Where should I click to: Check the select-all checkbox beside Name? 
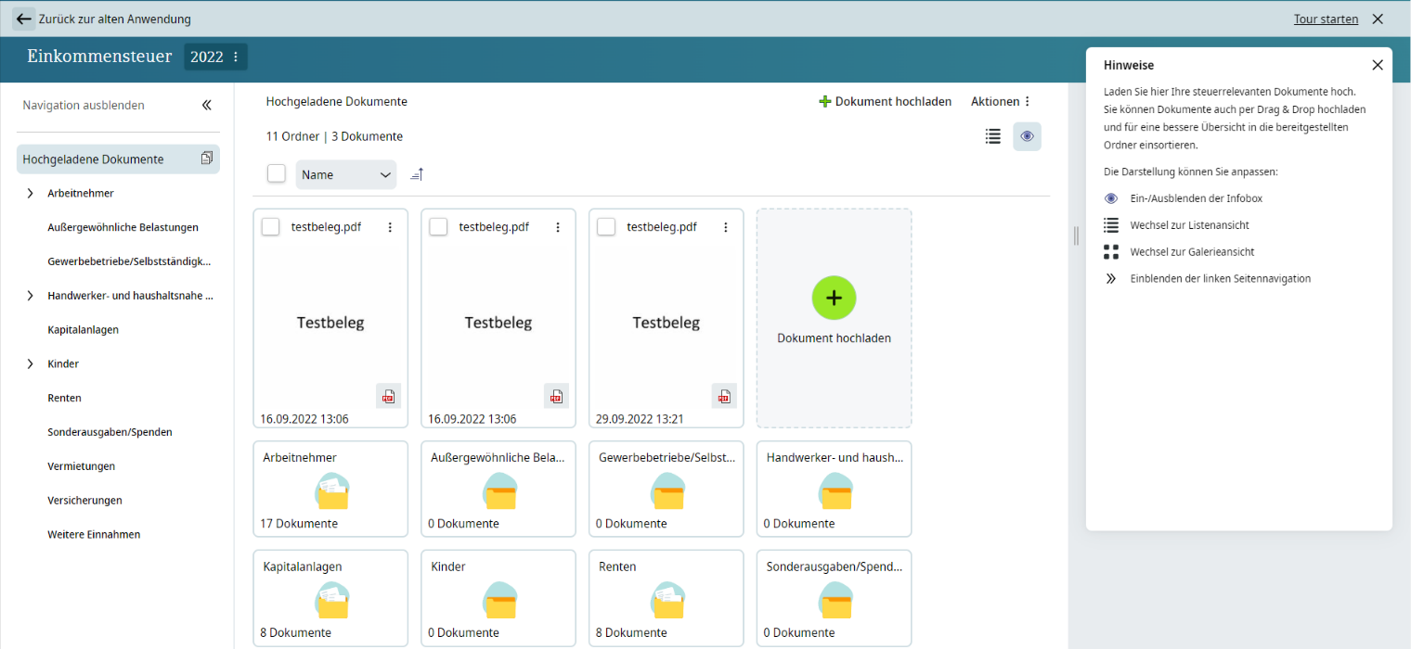pos(277,173)
